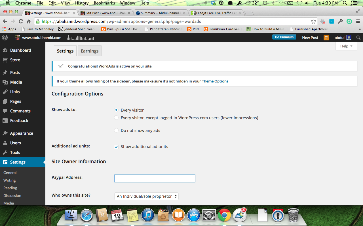Open the orange notifications icon

(x=326, y=38)
